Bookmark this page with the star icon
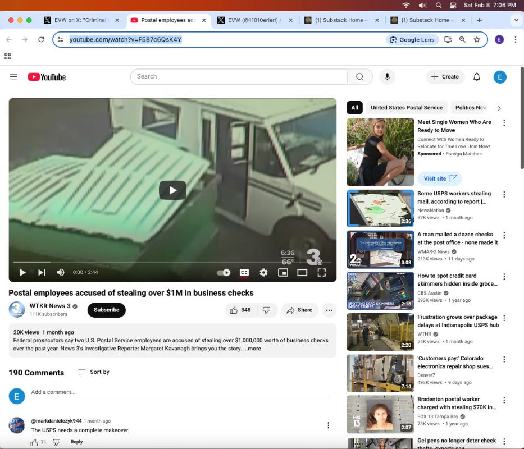 coord(477,39)
